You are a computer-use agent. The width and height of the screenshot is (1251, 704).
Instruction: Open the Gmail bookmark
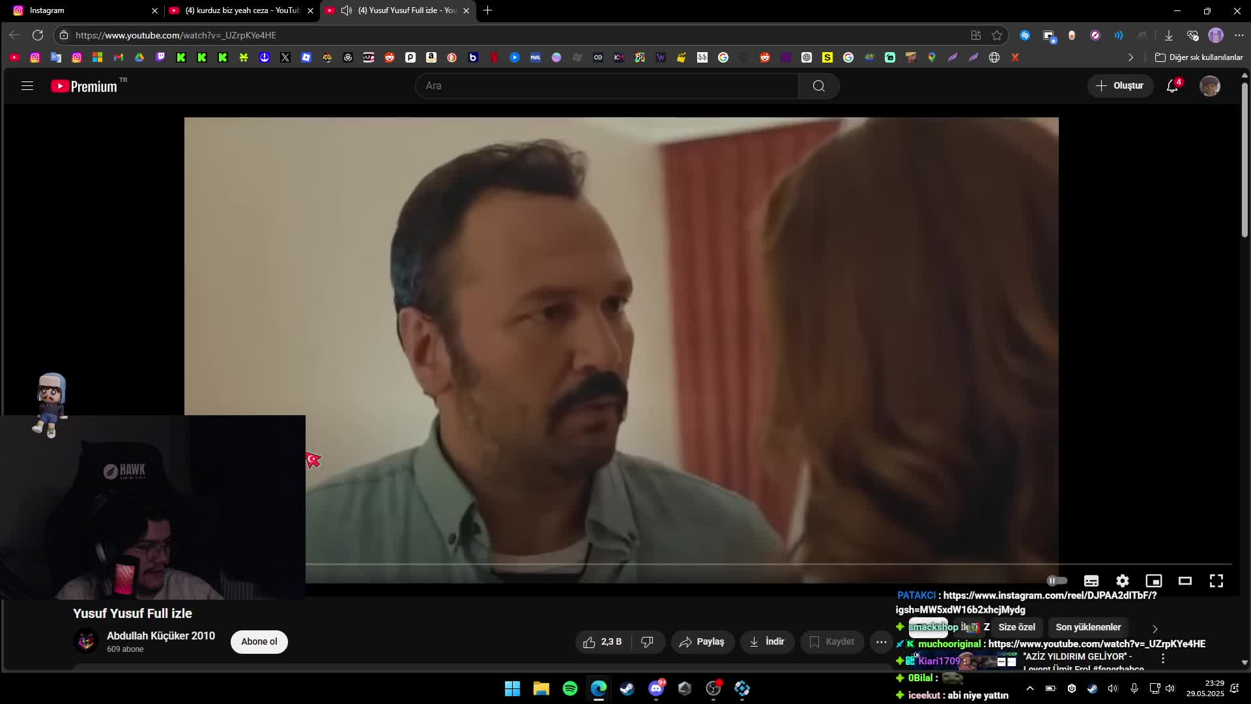click(x=119, y=57)
